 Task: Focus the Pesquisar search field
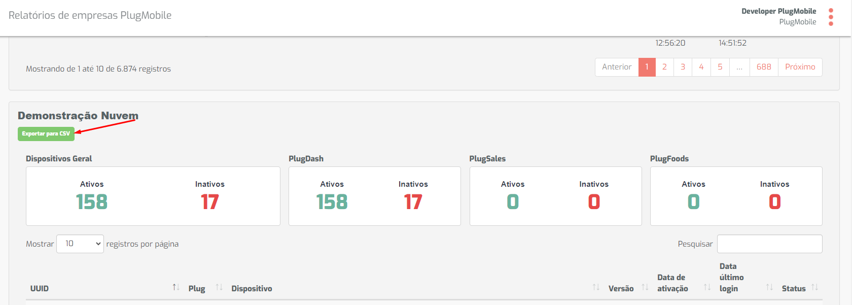(x=770, y=244)
